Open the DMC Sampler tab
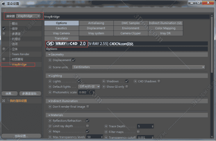 click(131, 23)
